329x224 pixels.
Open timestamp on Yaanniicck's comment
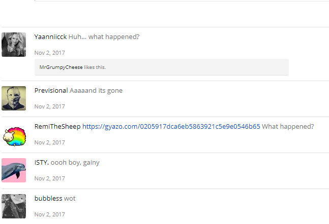tap(50, 53)
